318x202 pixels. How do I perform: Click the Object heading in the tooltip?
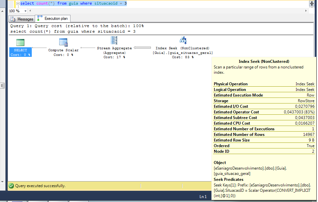tap(220, 163)
